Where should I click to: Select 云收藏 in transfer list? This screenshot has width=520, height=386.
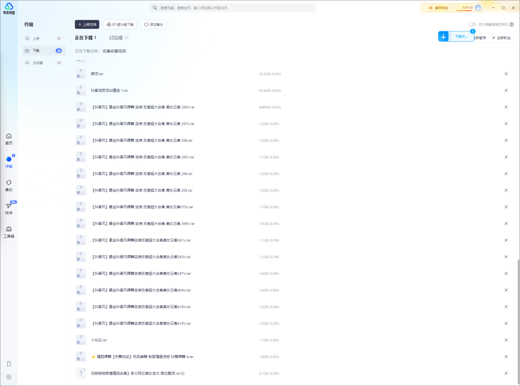[38, 63]
